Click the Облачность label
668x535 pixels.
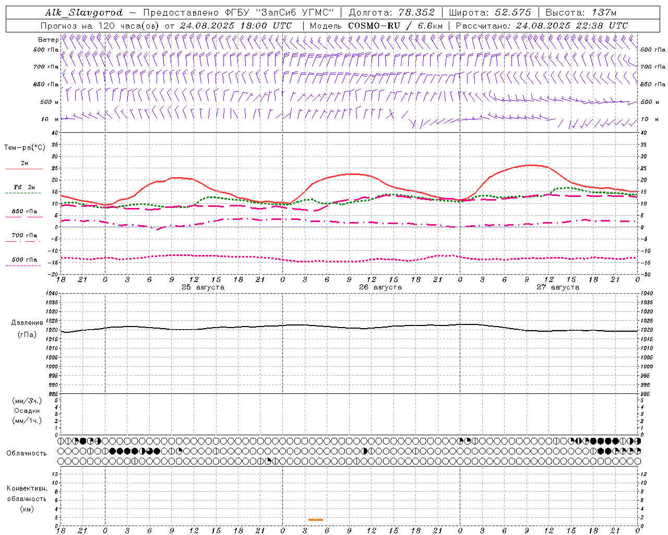click(x=27, y=453)
